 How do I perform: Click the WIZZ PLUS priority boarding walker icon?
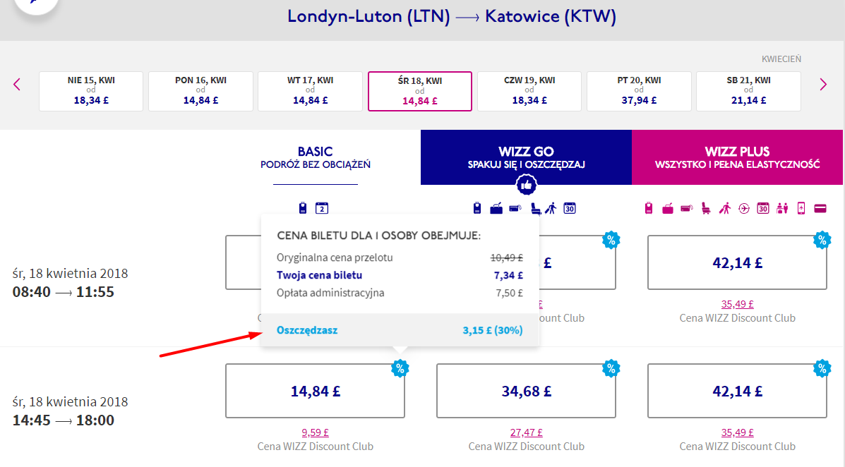click(x=725, y=208)
